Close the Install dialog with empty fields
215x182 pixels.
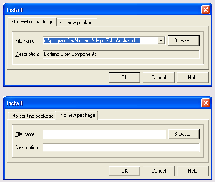tap(206, 103)
